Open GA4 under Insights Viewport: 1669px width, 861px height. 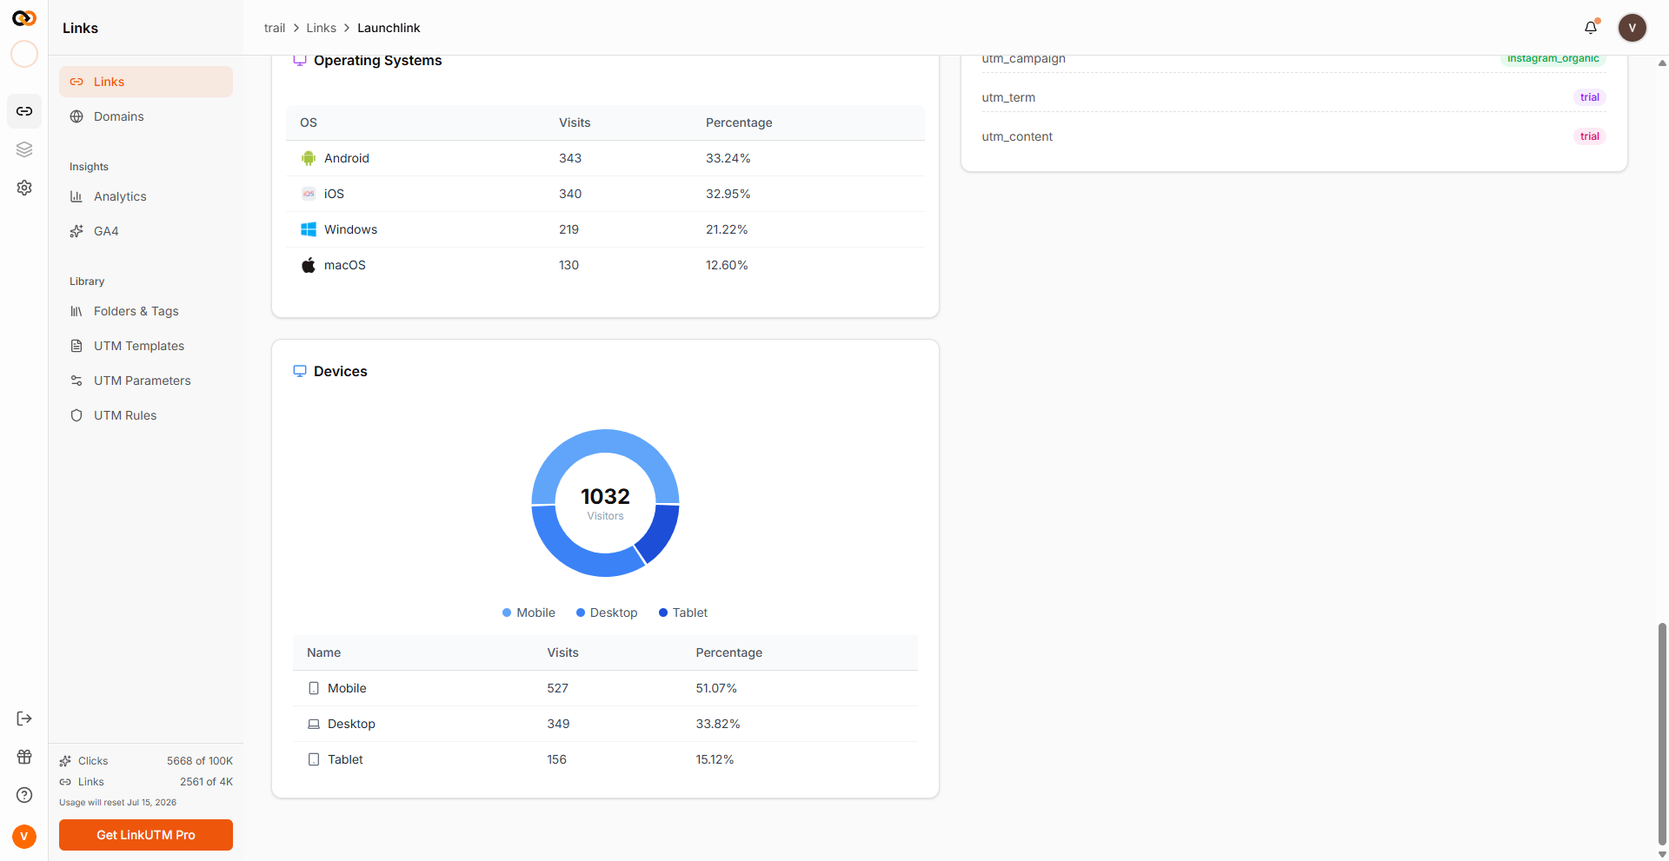146,231
